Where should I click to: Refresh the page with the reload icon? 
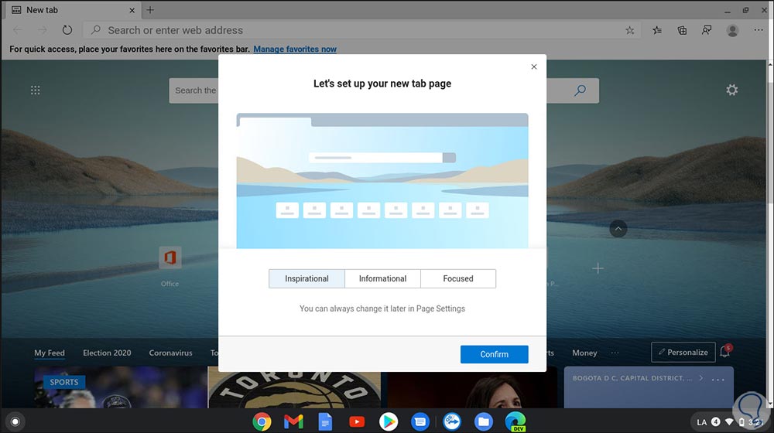pos(67,30)
